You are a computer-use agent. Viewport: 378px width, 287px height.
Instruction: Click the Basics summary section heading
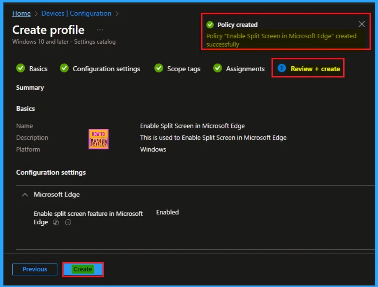pos(25,108)
